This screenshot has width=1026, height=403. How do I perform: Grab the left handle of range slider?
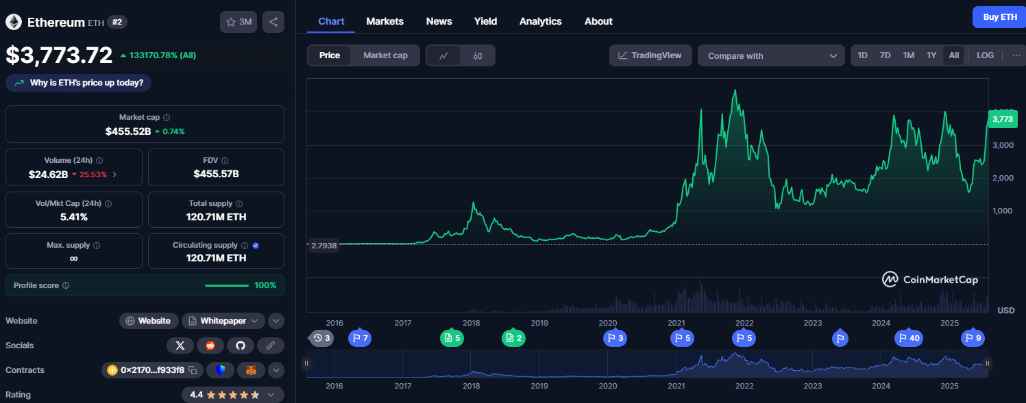(306, 363)
